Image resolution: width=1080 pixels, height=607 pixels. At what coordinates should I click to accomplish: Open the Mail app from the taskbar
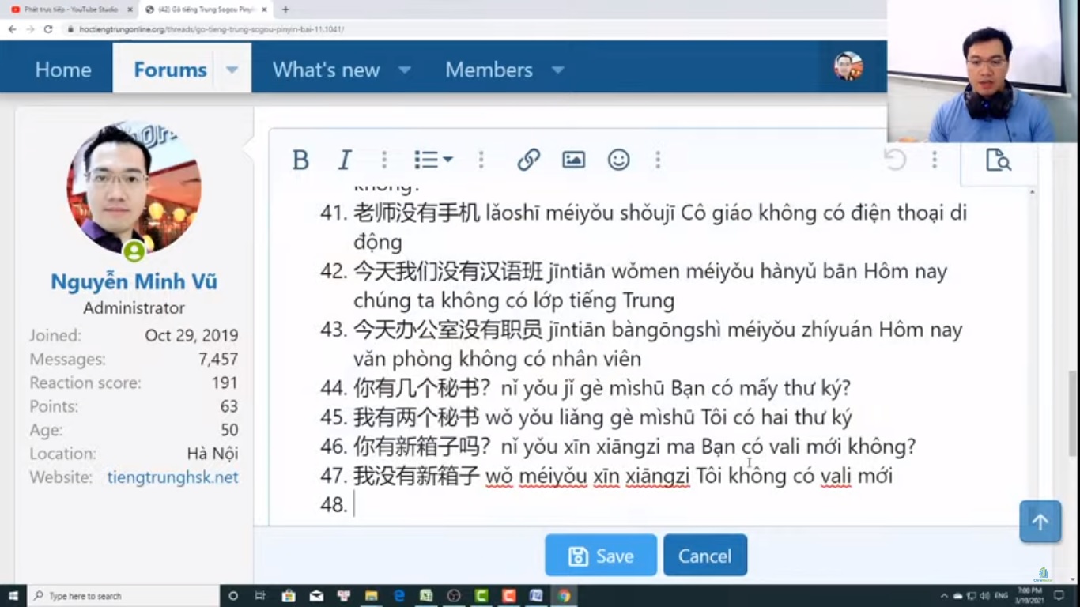click(x=315, y=596)
